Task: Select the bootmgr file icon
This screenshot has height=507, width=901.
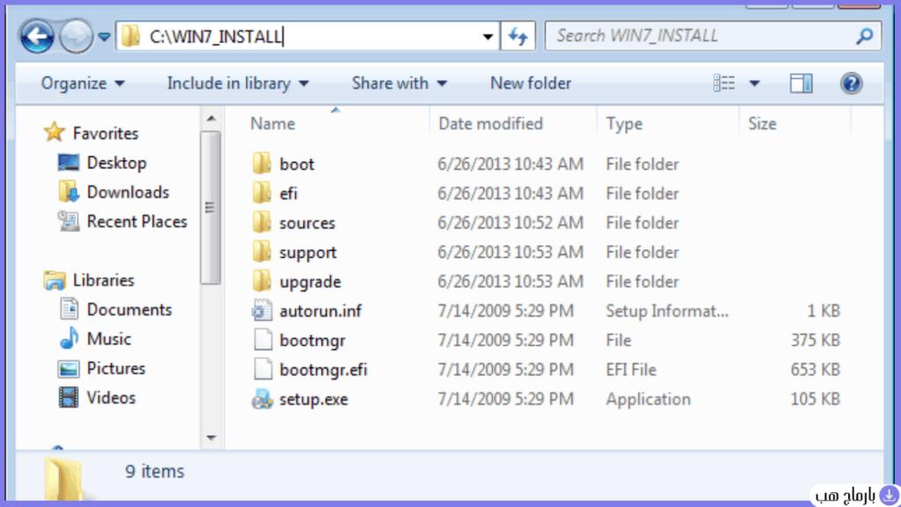Action: coord(262,341)
